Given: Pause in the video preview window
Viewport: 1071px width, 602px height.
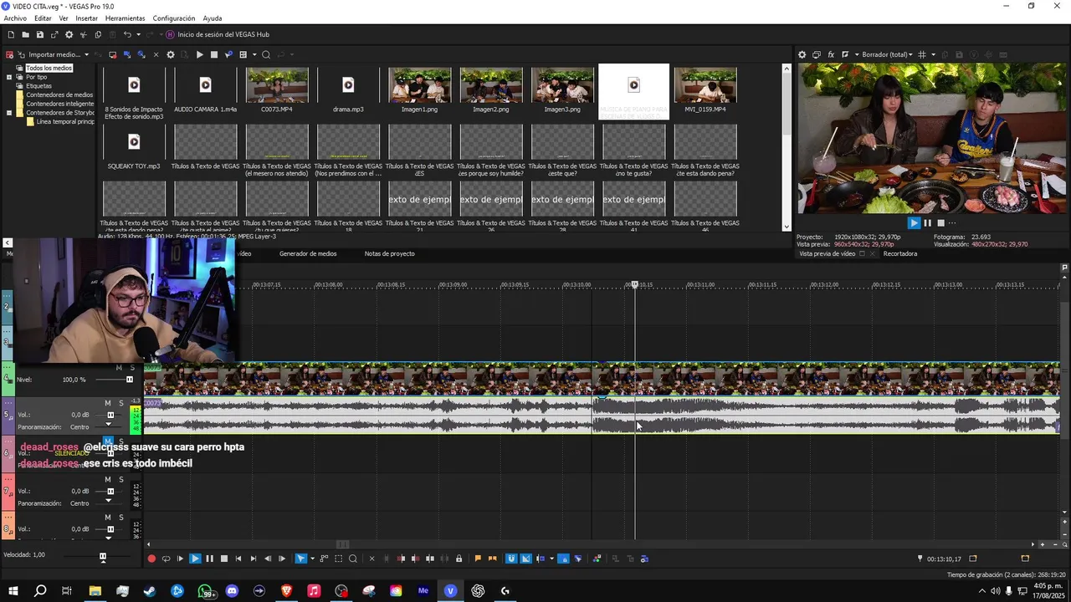Looking at the screenshot, I should [927, 223].
